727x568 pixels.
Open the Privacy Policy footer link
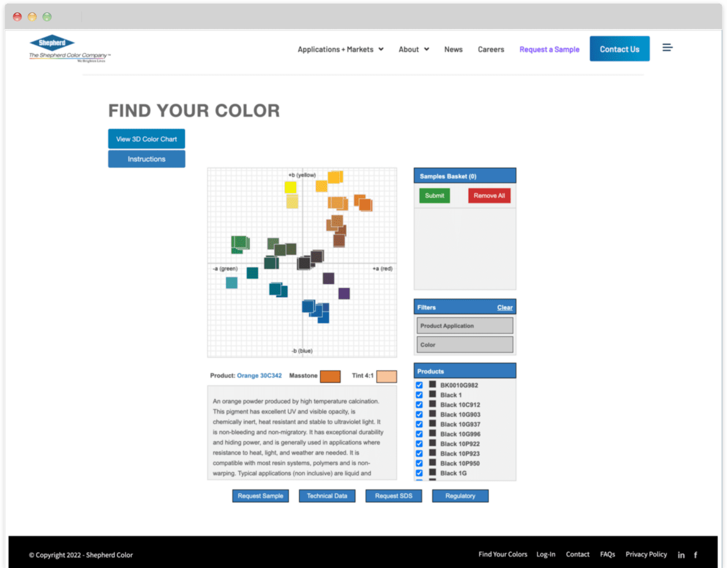point(646,554)
